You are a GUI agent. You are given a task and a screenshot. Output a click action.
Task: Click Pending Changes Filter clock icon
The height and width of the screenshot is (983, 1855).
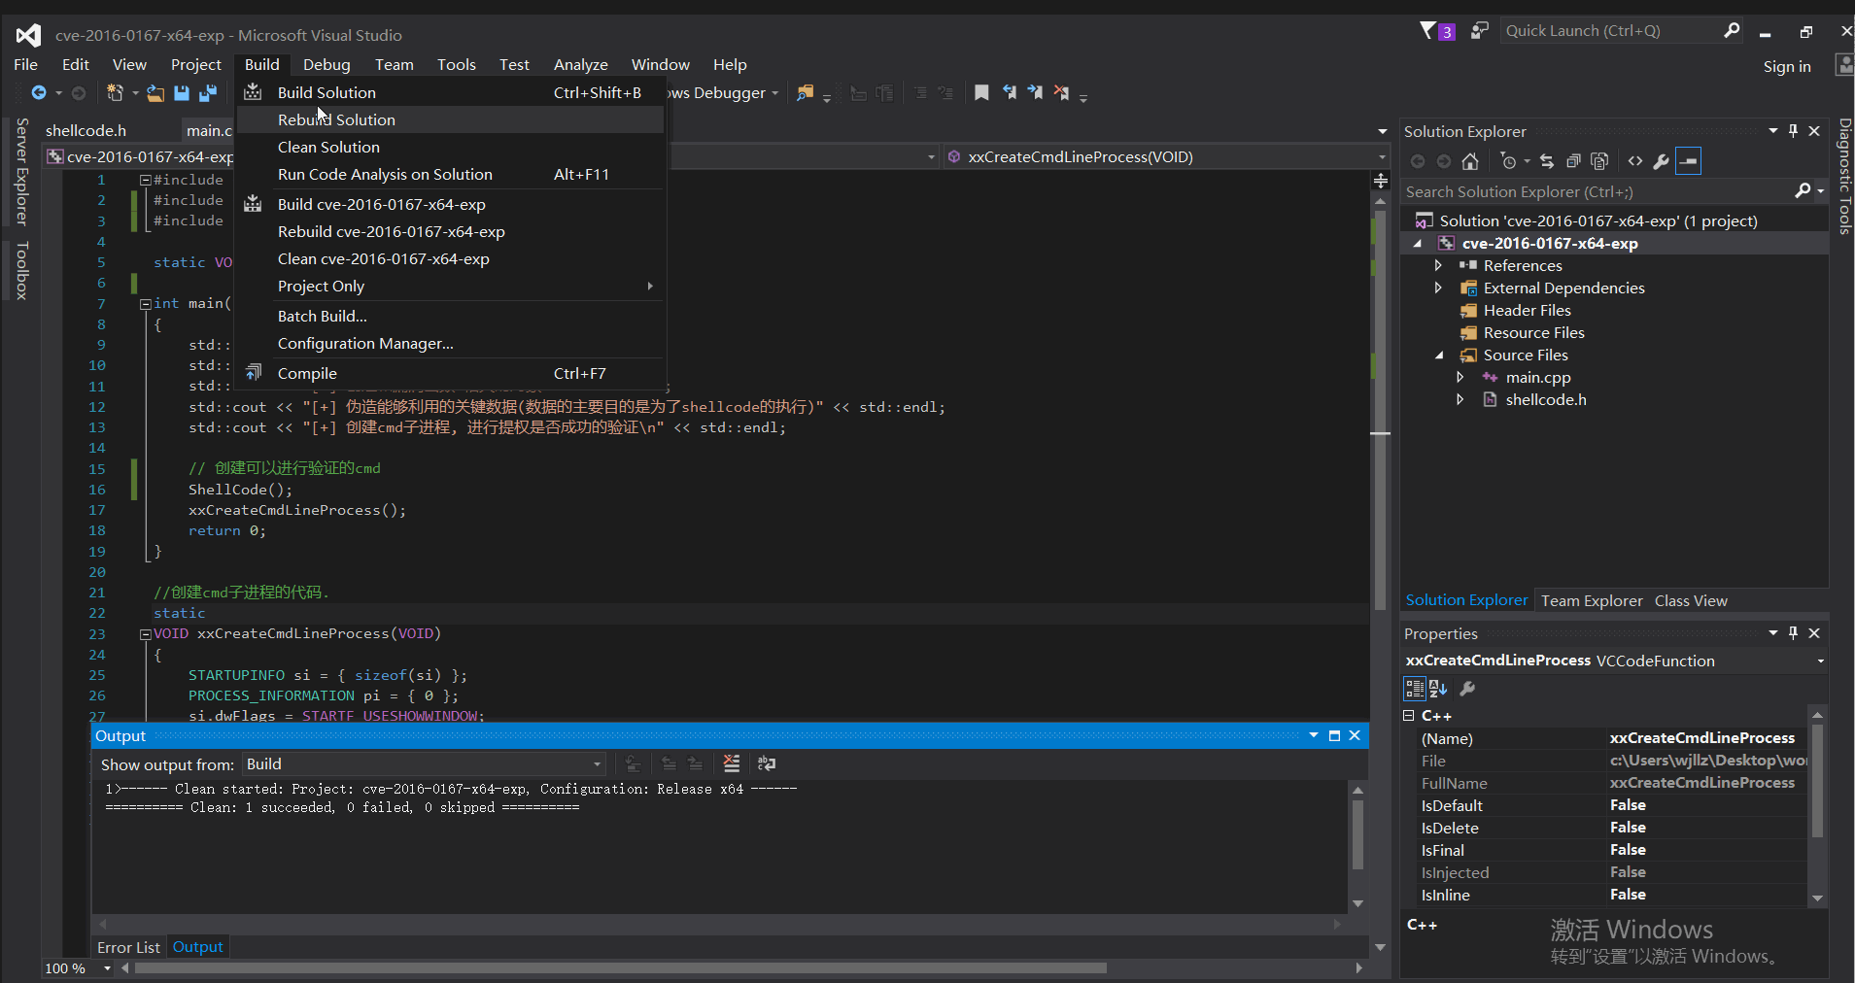point(1508,161)
